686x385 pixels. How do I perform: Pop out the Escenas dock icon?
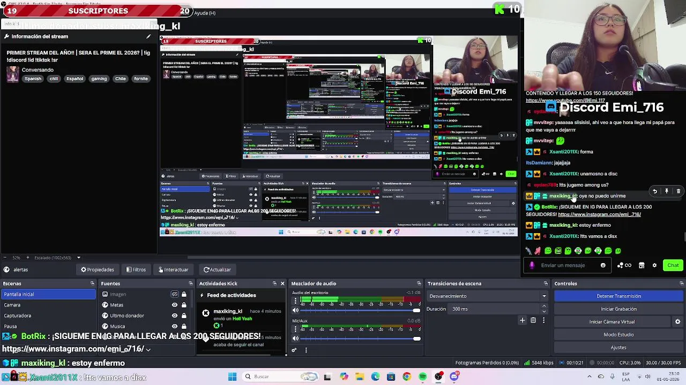(x=92, y=283)
